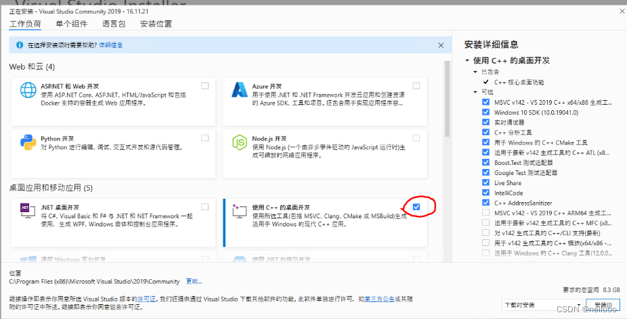627x319 pixels.
Task: Click the Python development logo icon
Action: pos(28,142)
